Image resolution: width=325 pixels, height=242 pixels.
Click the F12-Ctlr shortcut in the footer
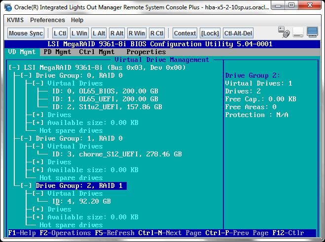click(288, 233)
